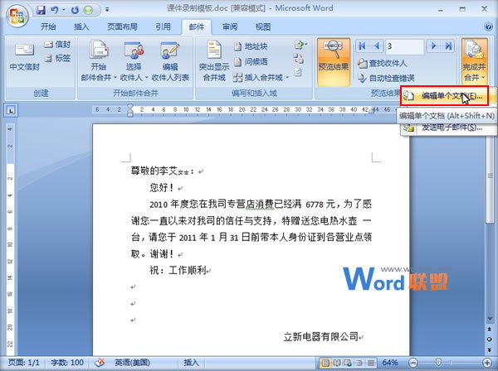Screen dimensions: 498x371
Task: Go to previous record
Action: 377,46
